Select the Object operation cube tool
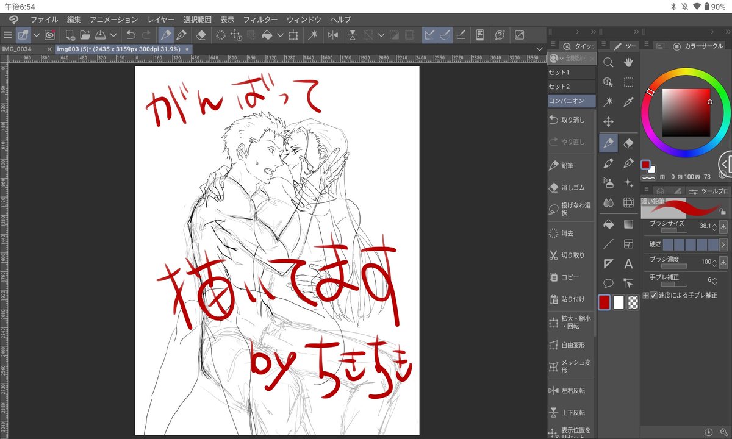Image resolution: width=732 pixels, height=439 pixels. [608, 82]
